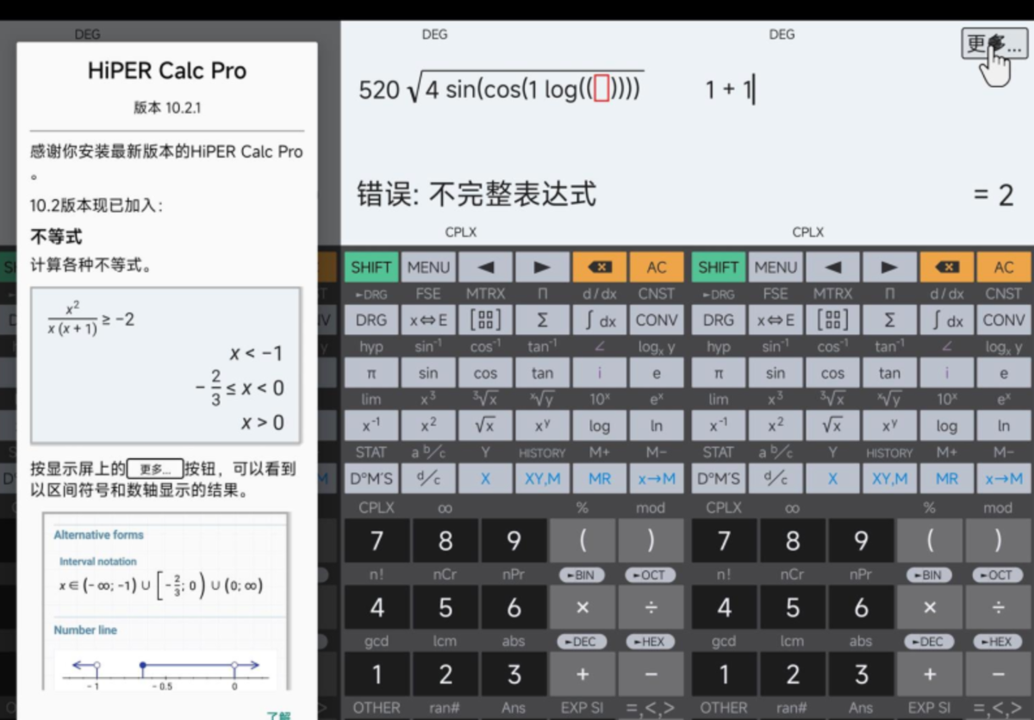1034x720 pixels.
Task: Tap the minus key in the 1 + 1 calculator
Action: pyautogui.click(x=998, y=674)
